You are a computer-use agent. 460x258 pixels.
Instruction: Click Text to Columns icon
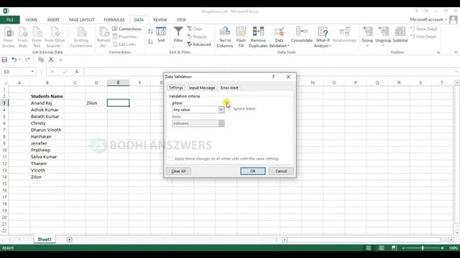click(225, 37)
